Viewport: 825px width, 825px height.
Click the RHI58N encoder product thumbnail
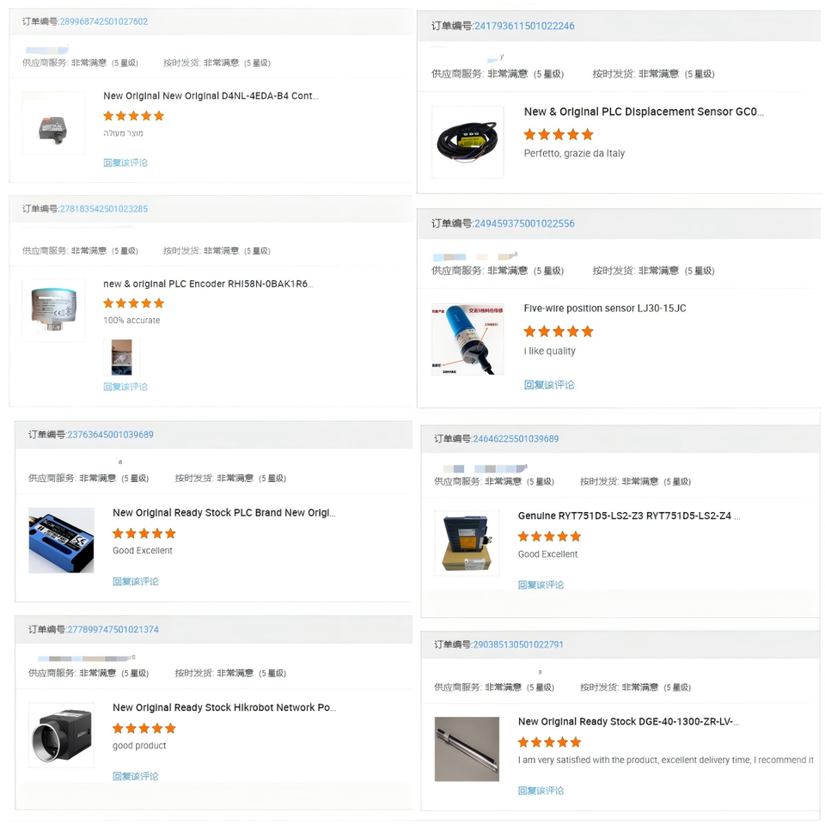coord(53,310)
